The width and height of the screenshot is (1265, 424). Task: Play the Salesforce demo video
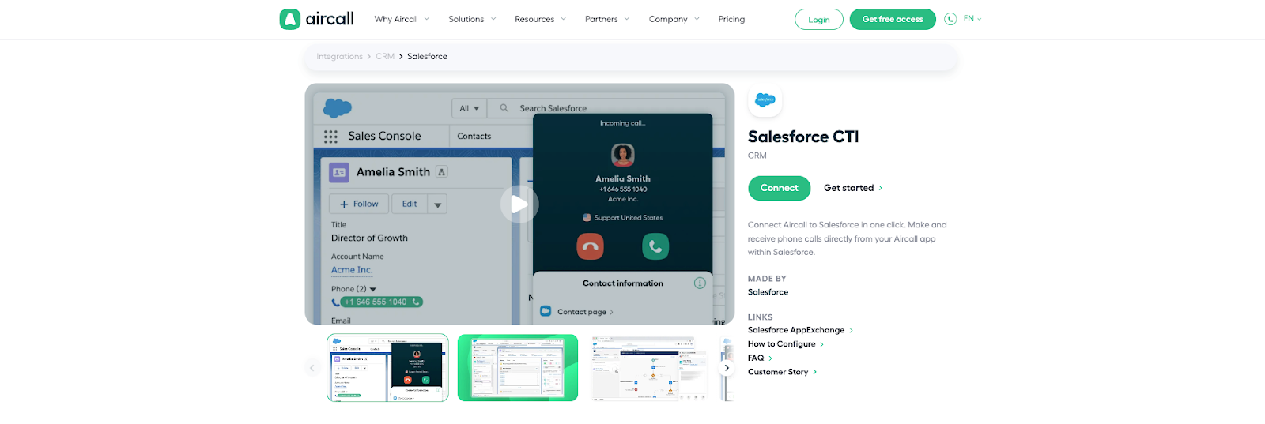pyautogui.click(x=519, y=204)
